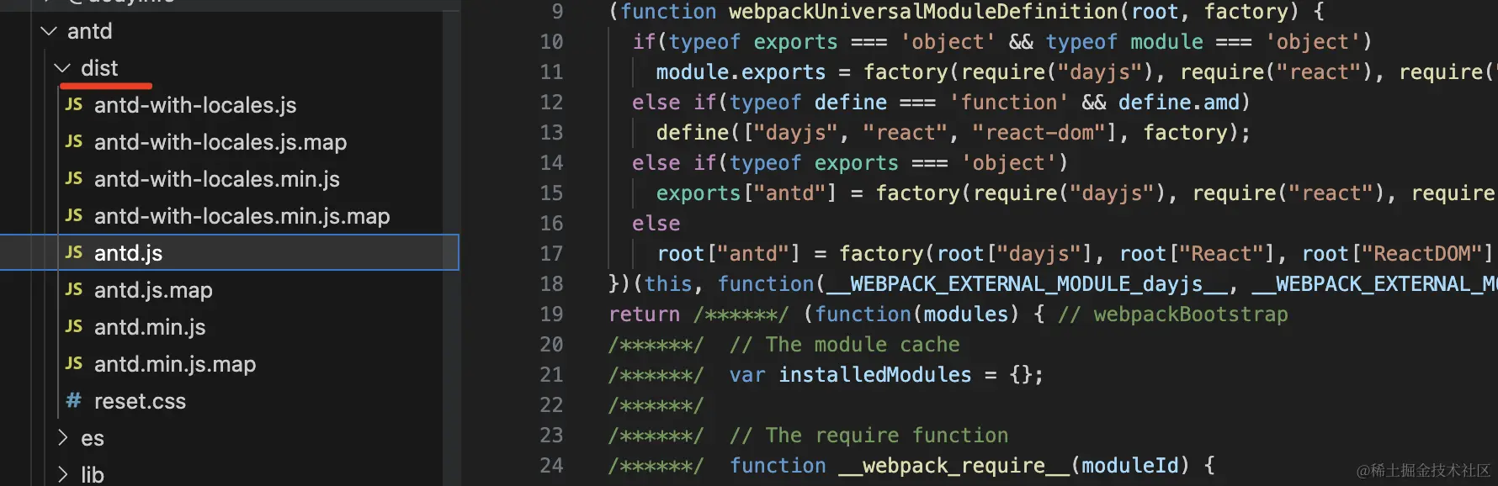Click line number 17 in gutter
The image size is (1498, 486).
(x=551, y=254)
